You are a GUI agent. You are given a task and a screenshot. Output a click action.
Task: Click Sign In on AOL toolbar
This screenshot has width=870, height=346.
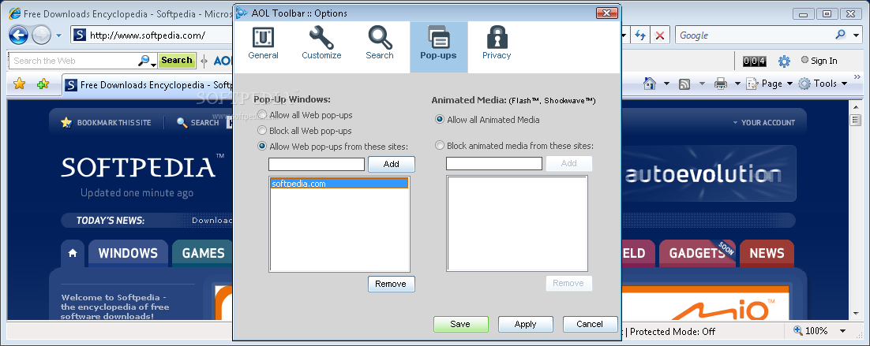point(819,61)
